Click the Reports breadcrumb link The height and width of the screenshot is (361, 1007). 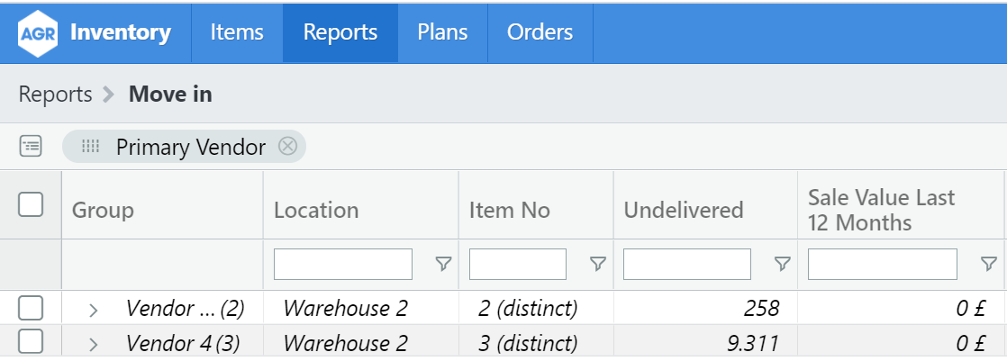[55, 94]
